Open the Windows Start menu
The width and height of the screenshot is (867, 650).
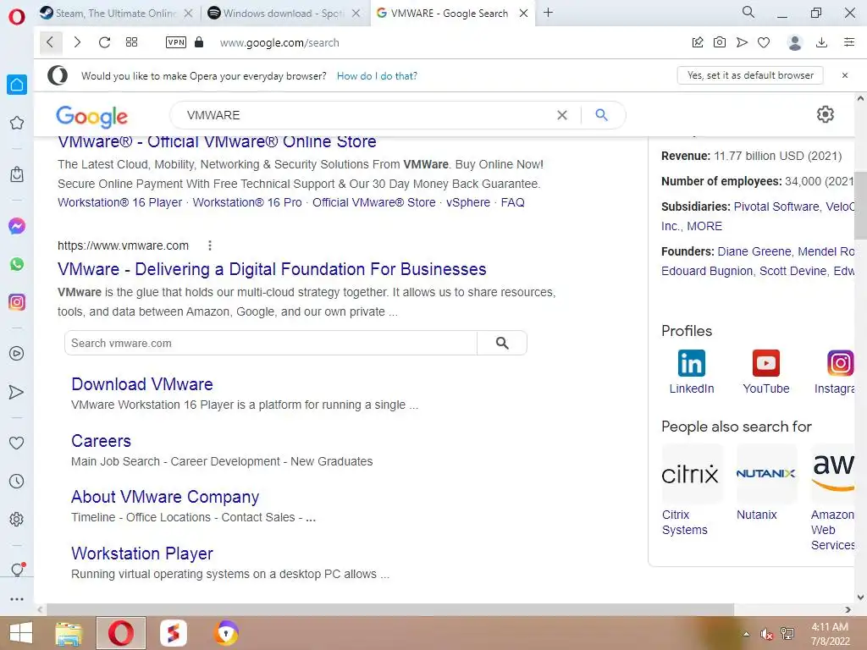click(x=21, y=633)
